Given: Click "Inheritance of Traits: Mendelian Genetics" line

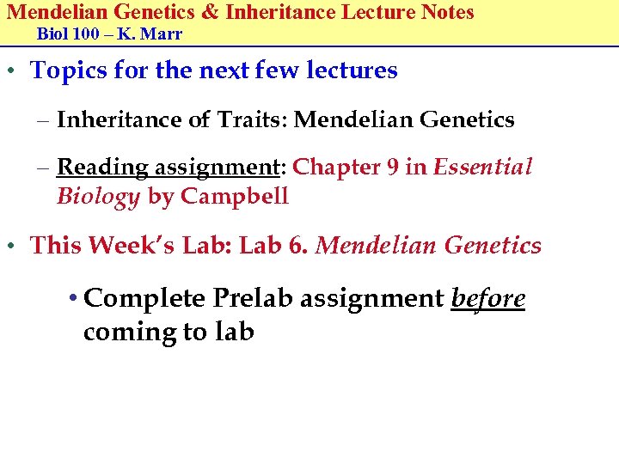Looking at the screenshot, I should click(x=285, y=120).
